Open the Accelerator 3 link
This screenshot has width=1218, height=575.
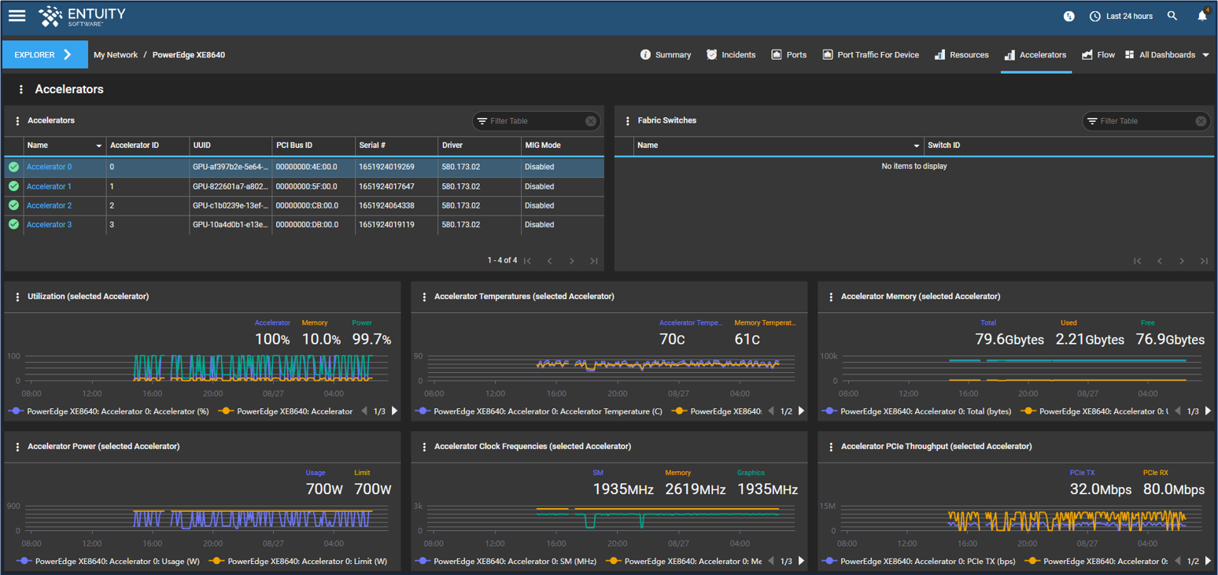49,225
